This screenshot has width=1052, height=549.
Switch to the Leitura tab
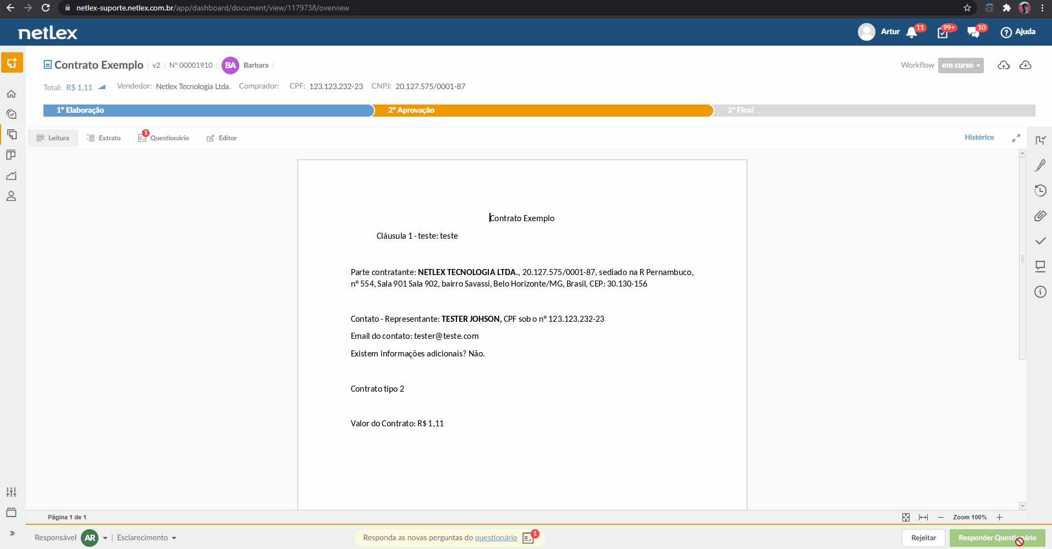point(53,138)
